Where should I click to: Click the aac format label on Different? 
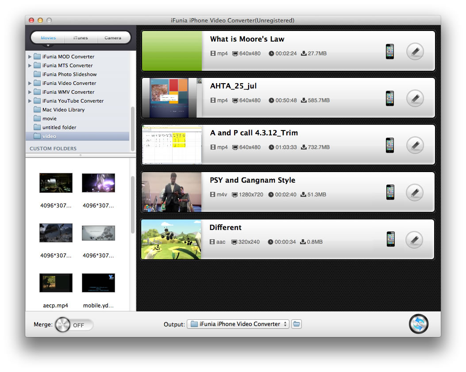click(220, 242)
